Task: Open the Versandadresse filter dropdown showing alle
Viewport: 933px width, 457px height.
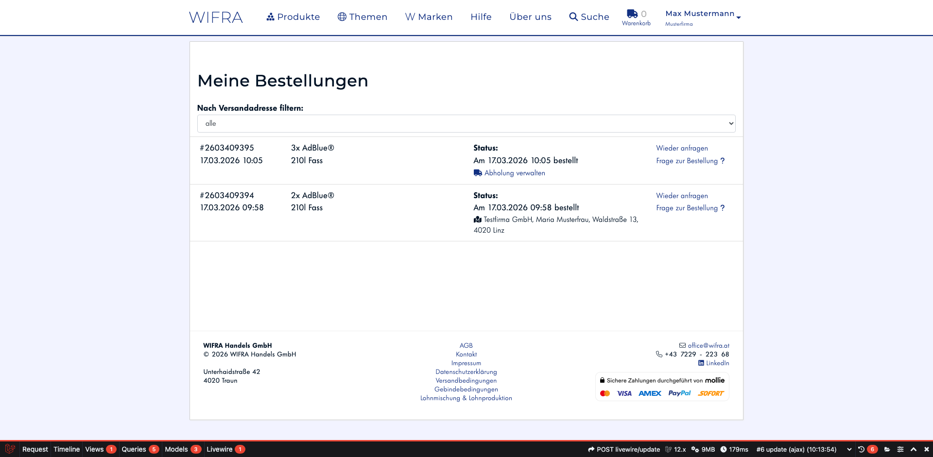Action: point(466,123)
